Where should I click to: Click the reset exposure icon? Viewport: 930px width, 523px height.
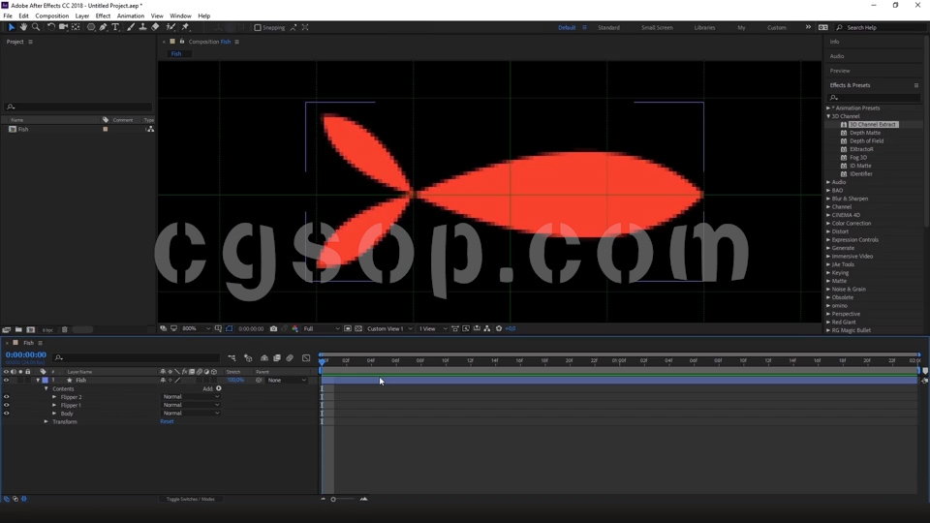tap(499, 328)
